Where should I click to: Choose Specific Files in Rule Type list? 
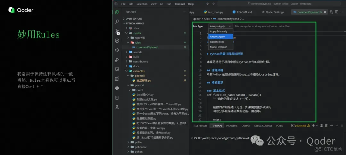(221, 42)
